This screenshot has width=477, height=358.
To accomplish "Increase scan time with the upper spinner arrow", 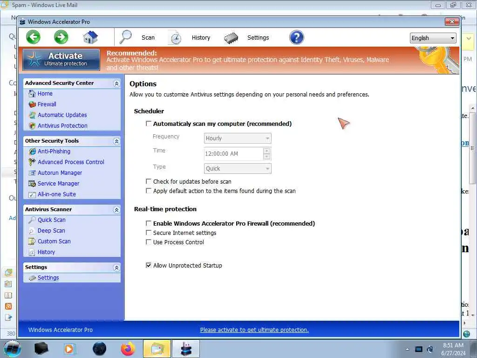I will coord(267,151).
